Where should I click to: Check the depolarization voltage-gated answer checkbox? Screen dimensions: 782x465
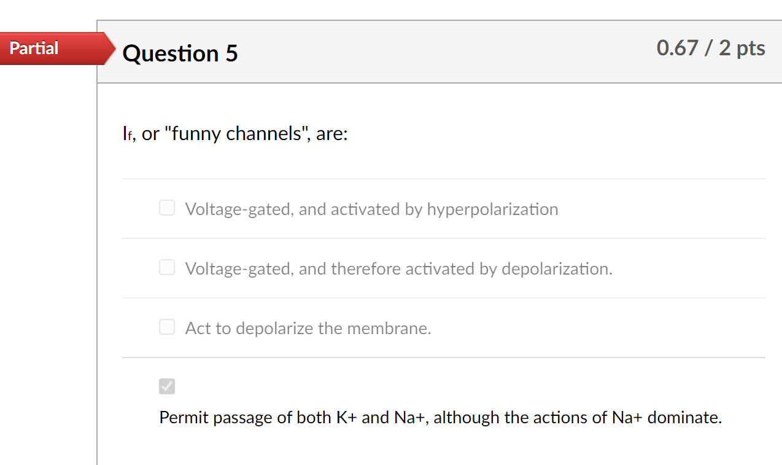point(166,267)
